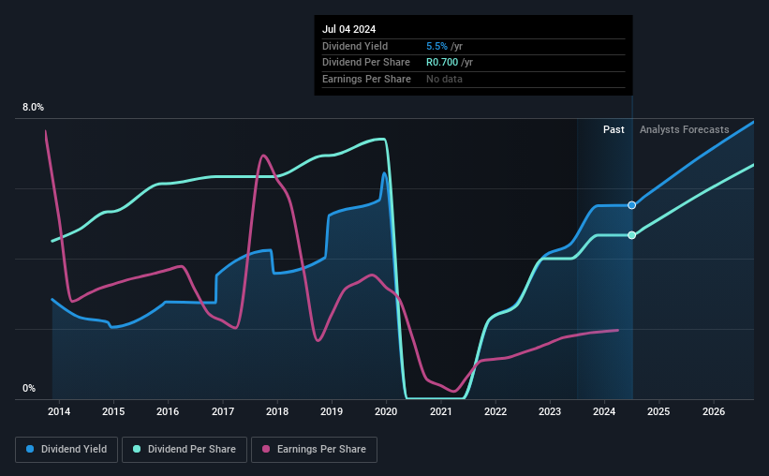This screenshot has height=476, width=769.
Task: Click the 2014 x-axis label
Action: (x=59, y=411)
